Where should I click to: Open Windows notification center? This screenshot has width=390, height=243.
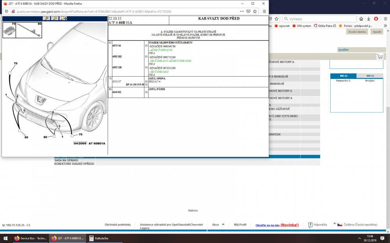point(382,238)
